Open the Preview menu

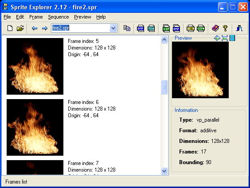point(82,17)
